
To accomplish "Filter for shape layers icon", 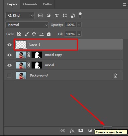I will coord(65,16).
